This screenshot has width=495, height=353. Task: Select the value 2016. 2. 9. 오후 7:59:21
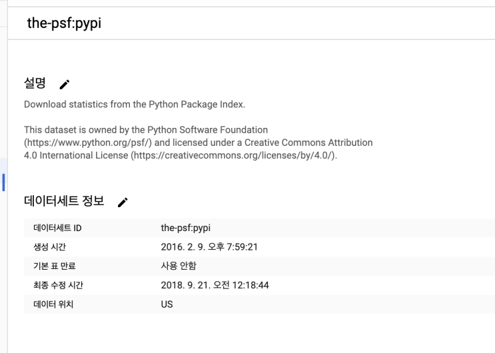click(209, 247)
